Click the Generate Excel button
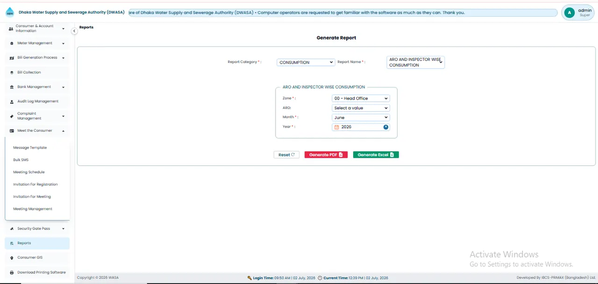The image size is (598, 284). pyautogui.click(x=376, y=155)
